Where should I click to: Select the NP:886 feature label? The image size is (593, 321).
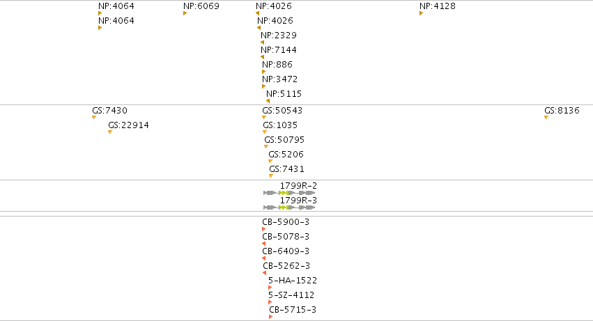pyautogui.click(x=277, y=64)
